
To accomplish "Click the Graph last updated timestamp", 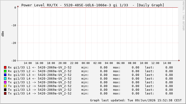I will [136, 100].
